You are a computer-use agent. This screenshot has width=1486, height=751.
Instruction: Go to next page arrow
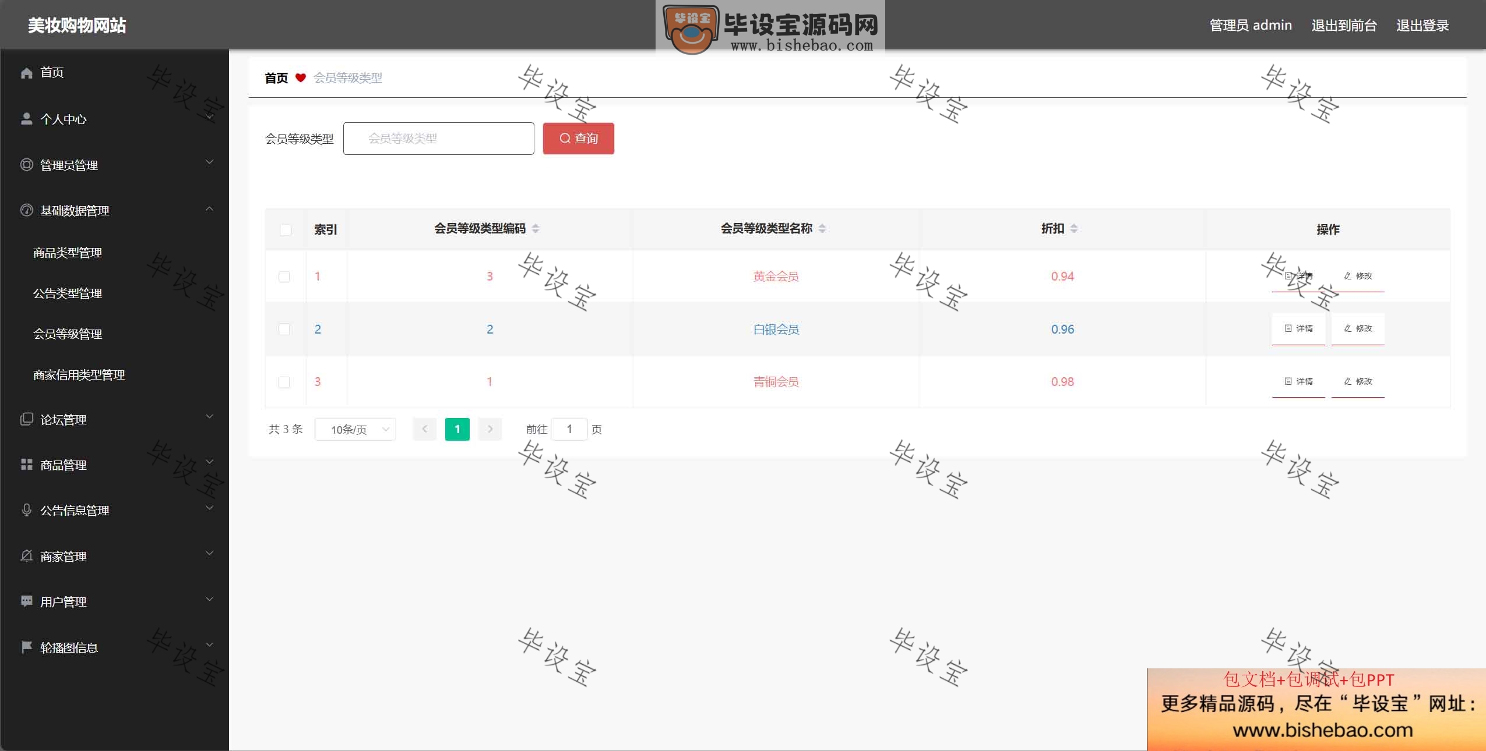(490, 429)
